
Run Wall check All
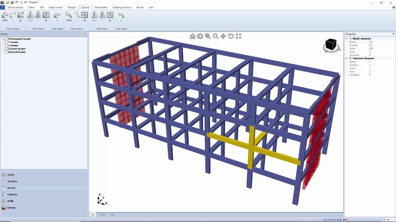(x=110, y=17)
